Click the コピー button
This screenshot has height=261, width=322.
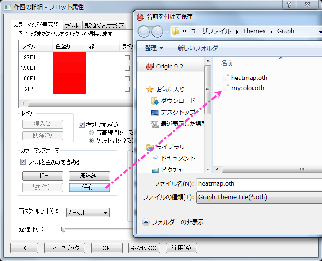coord(43,176)
